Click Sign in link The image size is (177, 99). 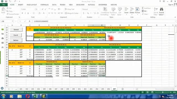click(x=171, y=5)
